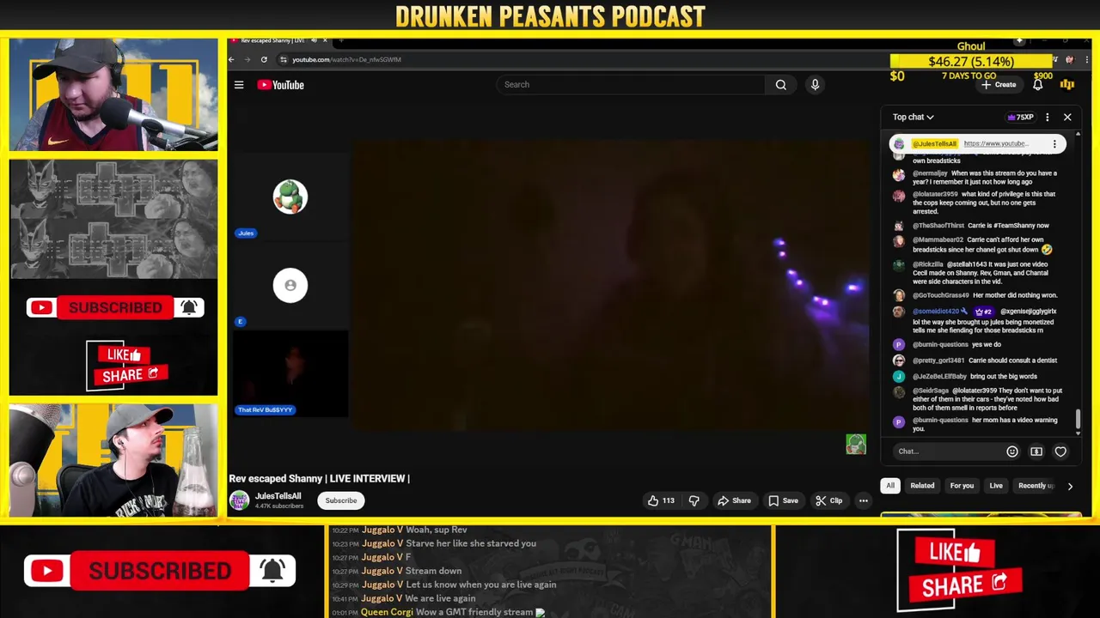Go to YouTube home via logo
This screenshot has width=1100, height=618.
tap(281, 85)
